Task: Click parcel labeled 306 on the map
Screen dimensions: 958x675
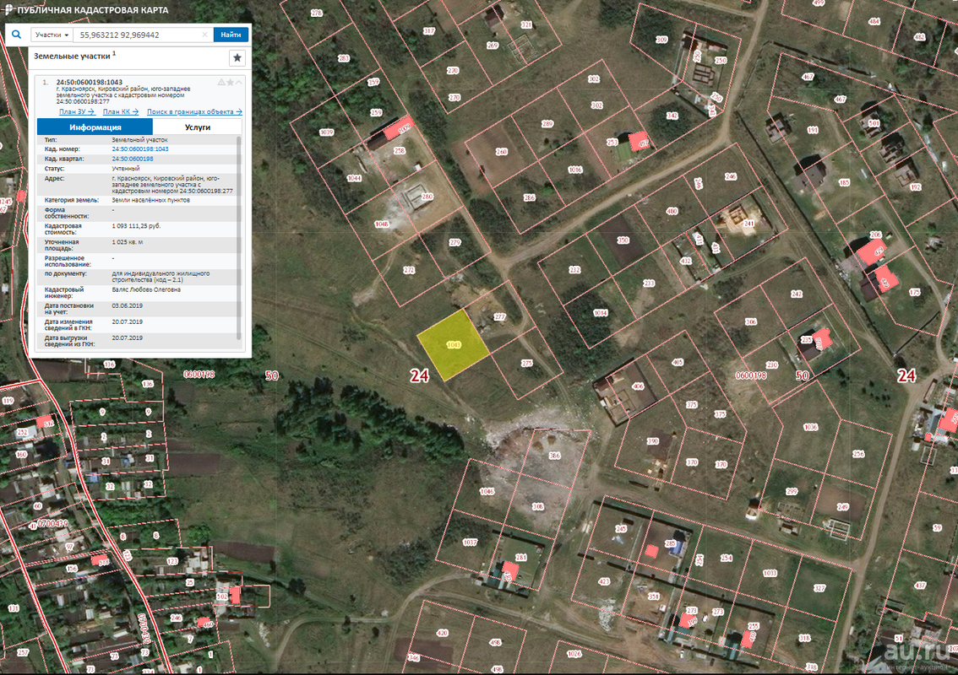Action: (750, 321)
